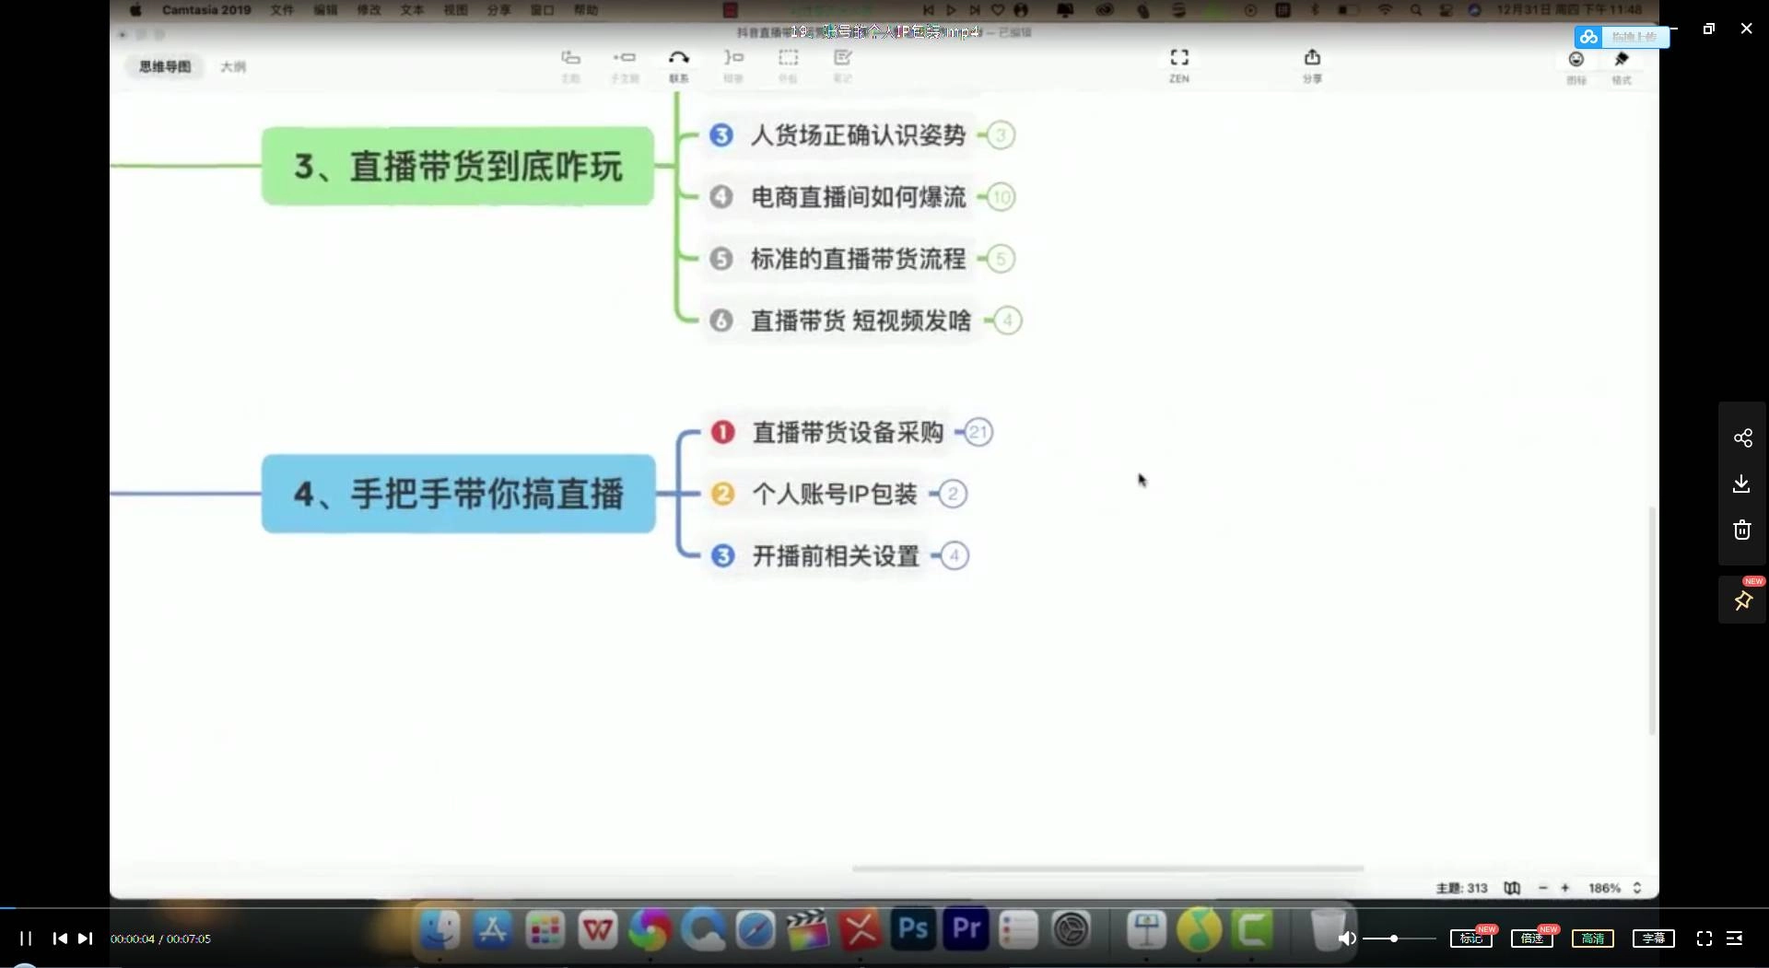Click the 笔记 notes icon in the toolbar
1769x968 pixels.
tap(843, 64)
